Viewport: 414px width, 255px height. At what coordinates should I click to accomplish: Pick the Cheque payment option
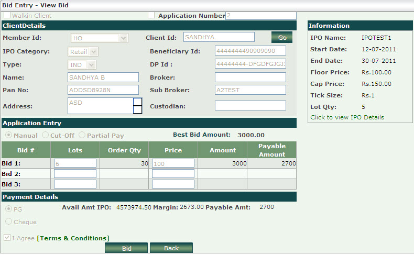pos(7,222)
